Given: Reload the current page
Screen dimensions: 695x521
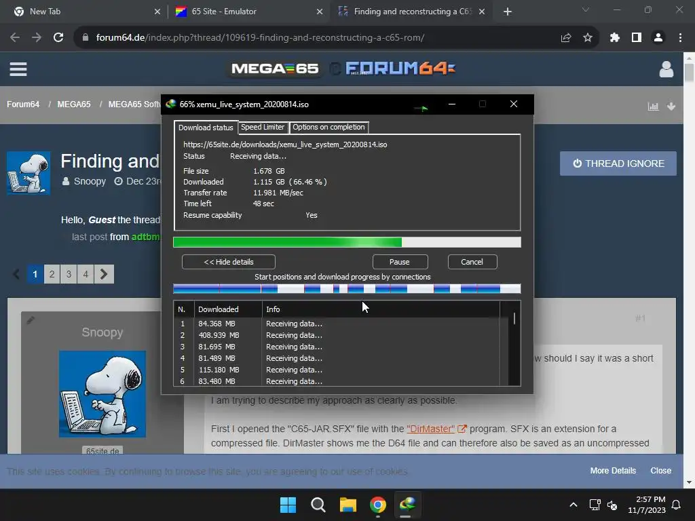Looking at the screenshot, I should (58, 38).
